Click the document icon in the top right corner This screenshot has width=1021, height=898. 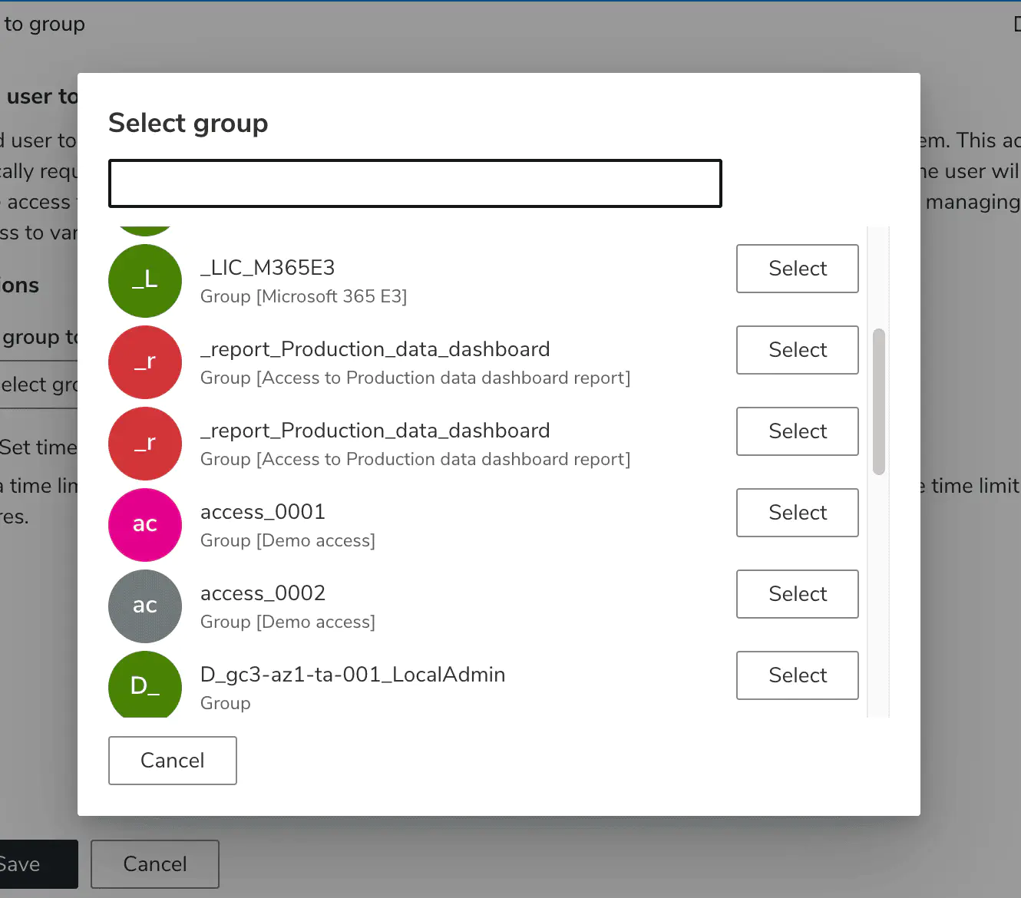[x=1016, y=24]
